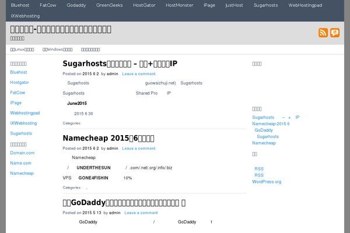Screen dimensions: 350x233
Task: Select Godaddy in top navigation
Action: pos(76,5)
